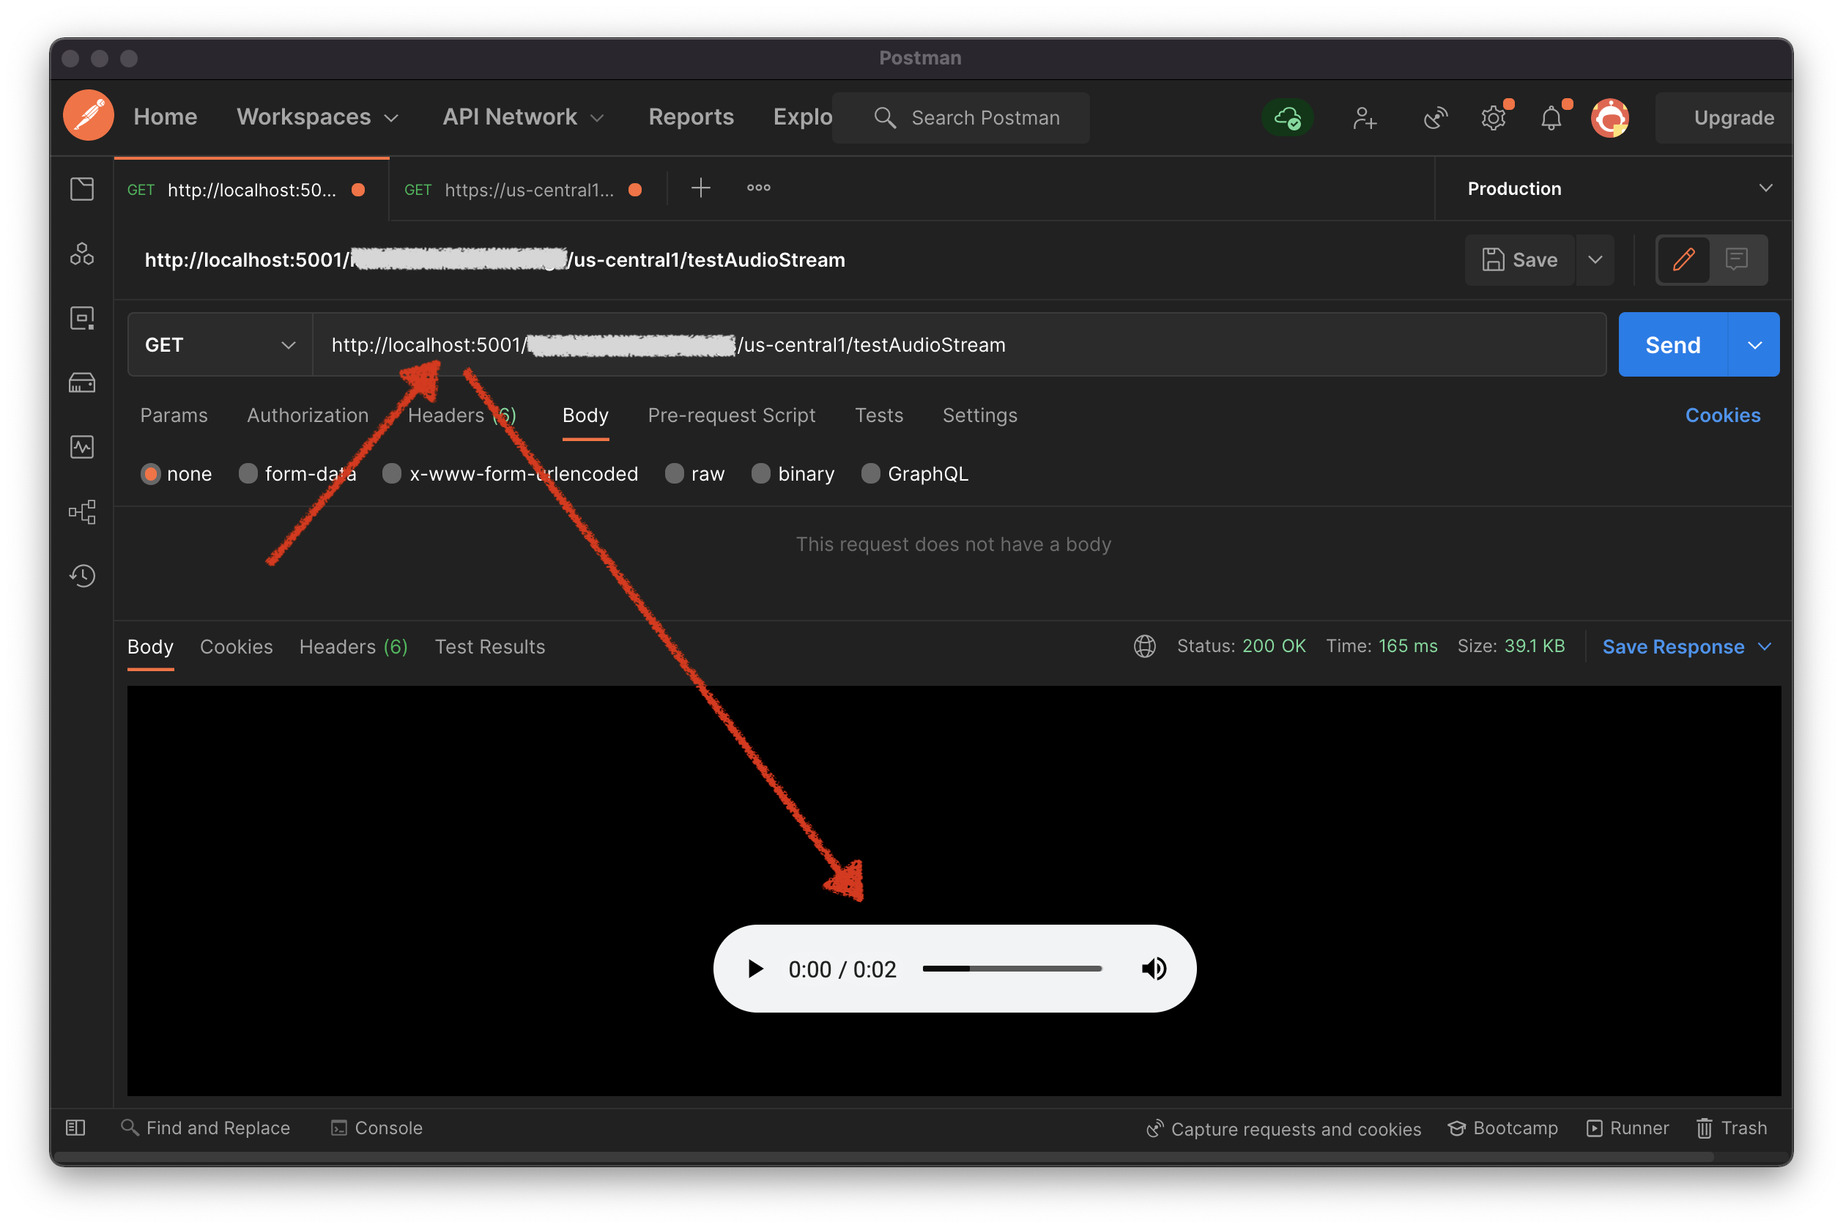The image size is (1843, 1228).
Task: Click the audio progress slider
Action: (x=1012, y=969)
